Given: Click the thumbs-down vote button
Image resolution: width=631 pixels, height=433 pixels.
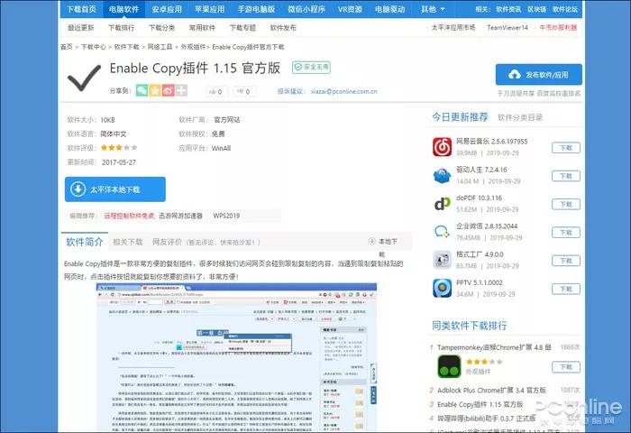Looking at the screenshot, I should click(x=244, y=91).
